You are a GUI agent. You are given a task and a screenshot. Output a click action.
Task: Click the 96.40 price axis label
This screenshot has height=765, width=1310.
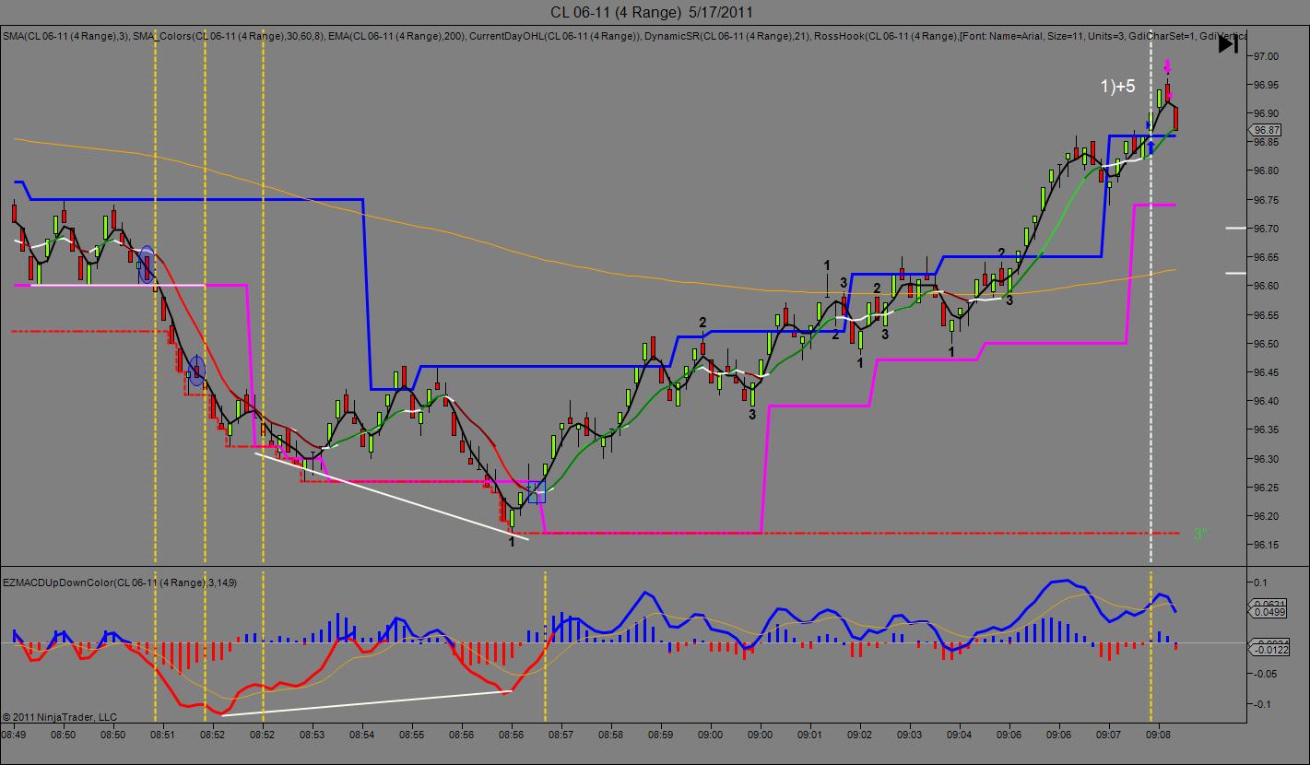[x=1267, y=401]
